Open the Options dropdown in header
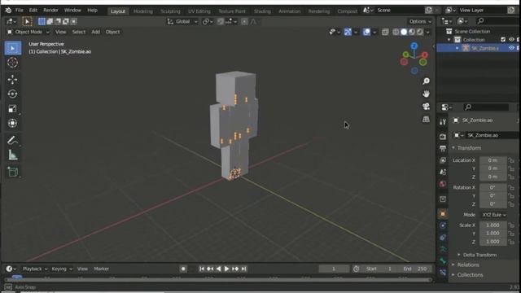The height and width of the screenshot is (293, 521). point(420,22)
